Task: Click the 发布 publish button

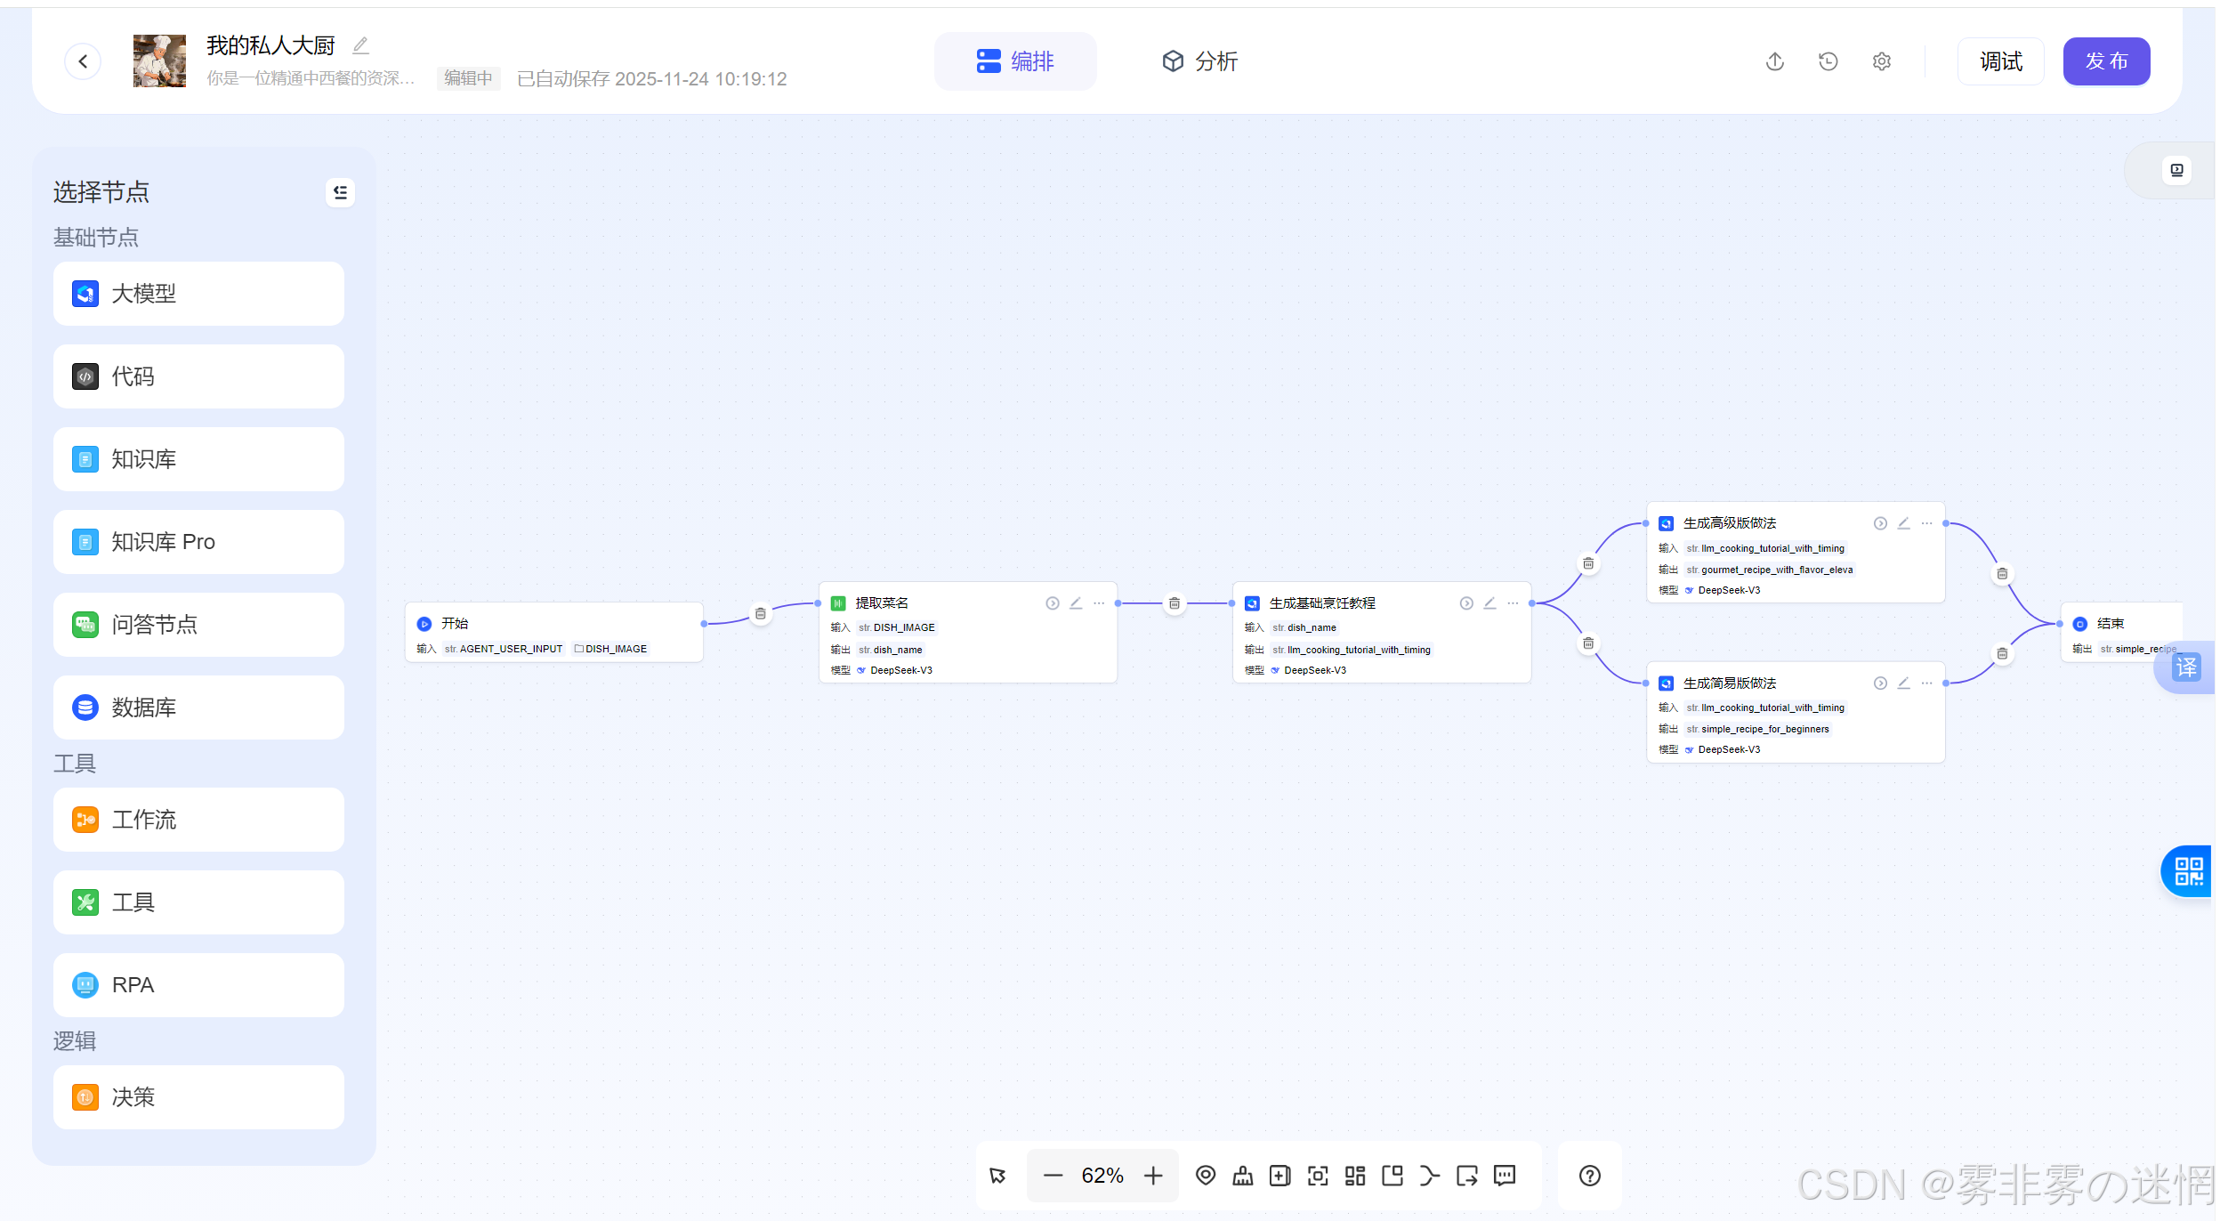Action: coord(2105,61)
